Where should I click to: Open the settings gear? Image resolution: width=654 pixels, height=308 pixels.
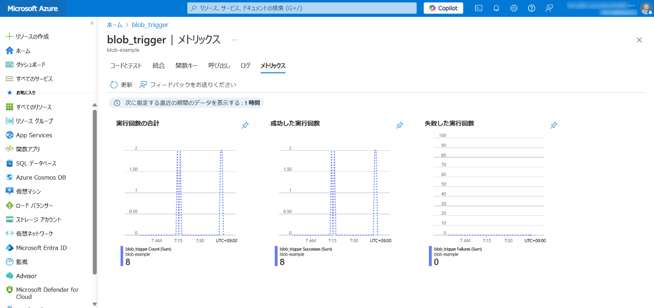pyautogui.click(x=514, y=8)
